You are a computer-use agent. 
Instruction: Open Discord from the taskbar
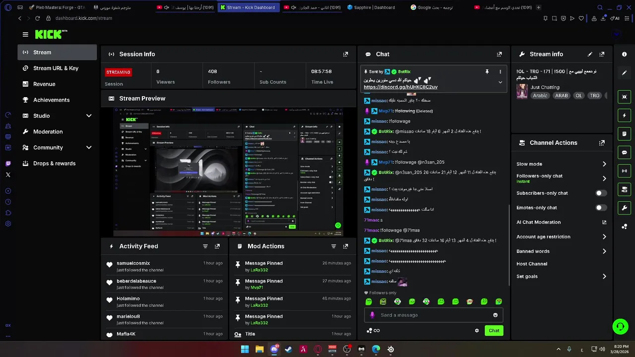[274, 349]
